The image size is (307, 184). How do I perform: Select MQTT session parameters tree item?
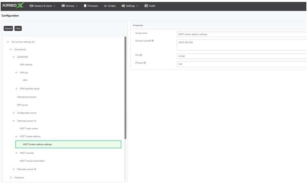click(32, 161)
